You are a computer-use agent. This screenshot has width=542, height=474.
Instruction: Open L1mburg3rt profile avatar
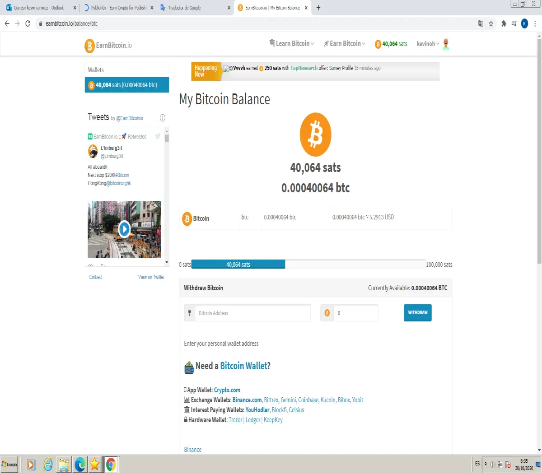pyautogui.click(x=93, y=151)
